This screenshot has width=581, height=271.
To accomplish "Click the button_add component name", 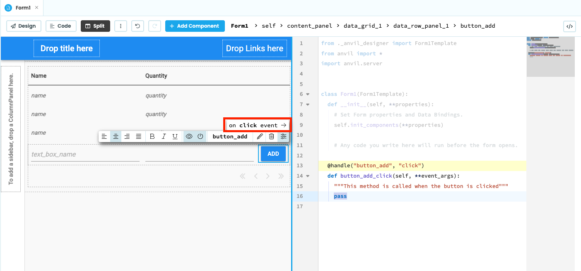I will (x=230, y=136).
